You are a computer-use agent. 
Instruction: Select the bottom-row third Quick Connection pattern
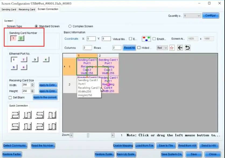pyautogui.click(x=40, y=126)
